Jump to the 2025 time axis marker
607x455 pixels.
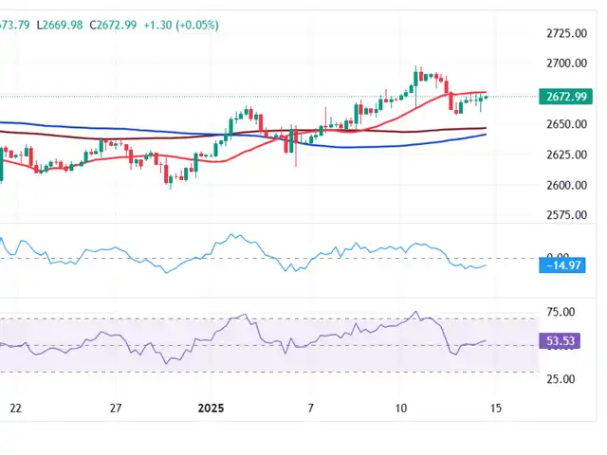[x=211, y=408]
